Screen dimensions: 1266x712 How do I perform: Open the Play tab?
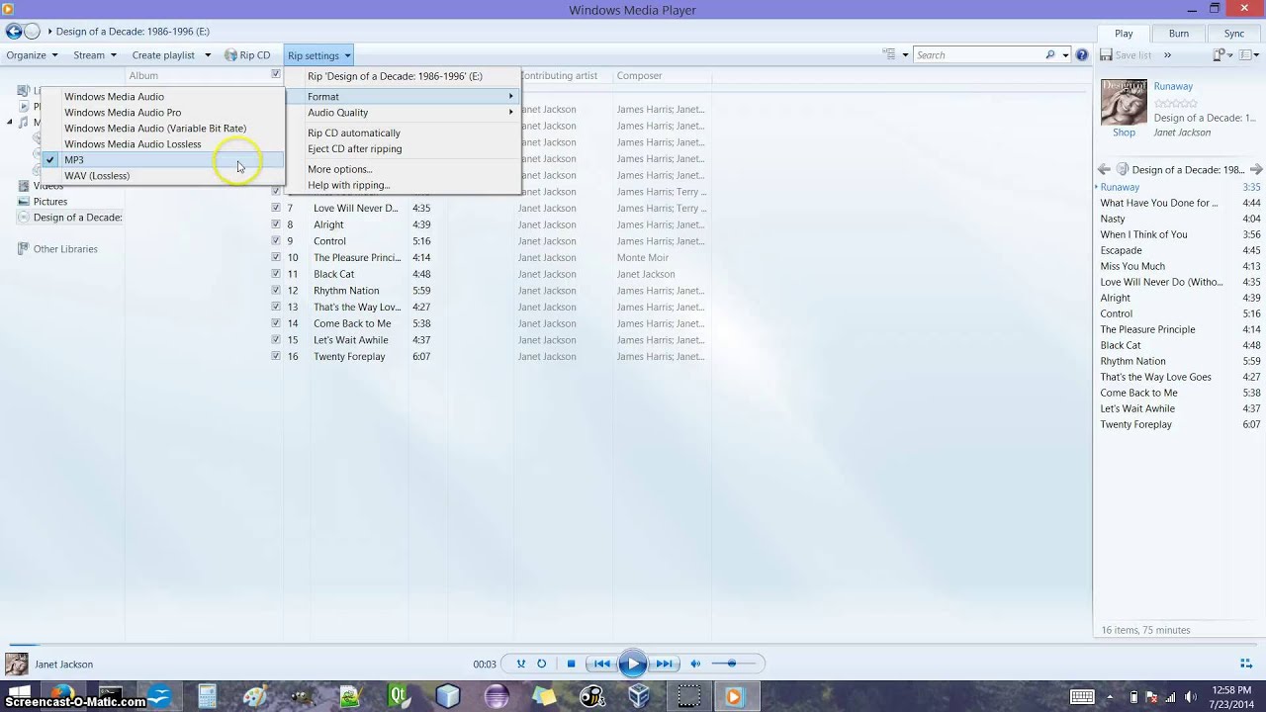click(x=1124, y=34)
